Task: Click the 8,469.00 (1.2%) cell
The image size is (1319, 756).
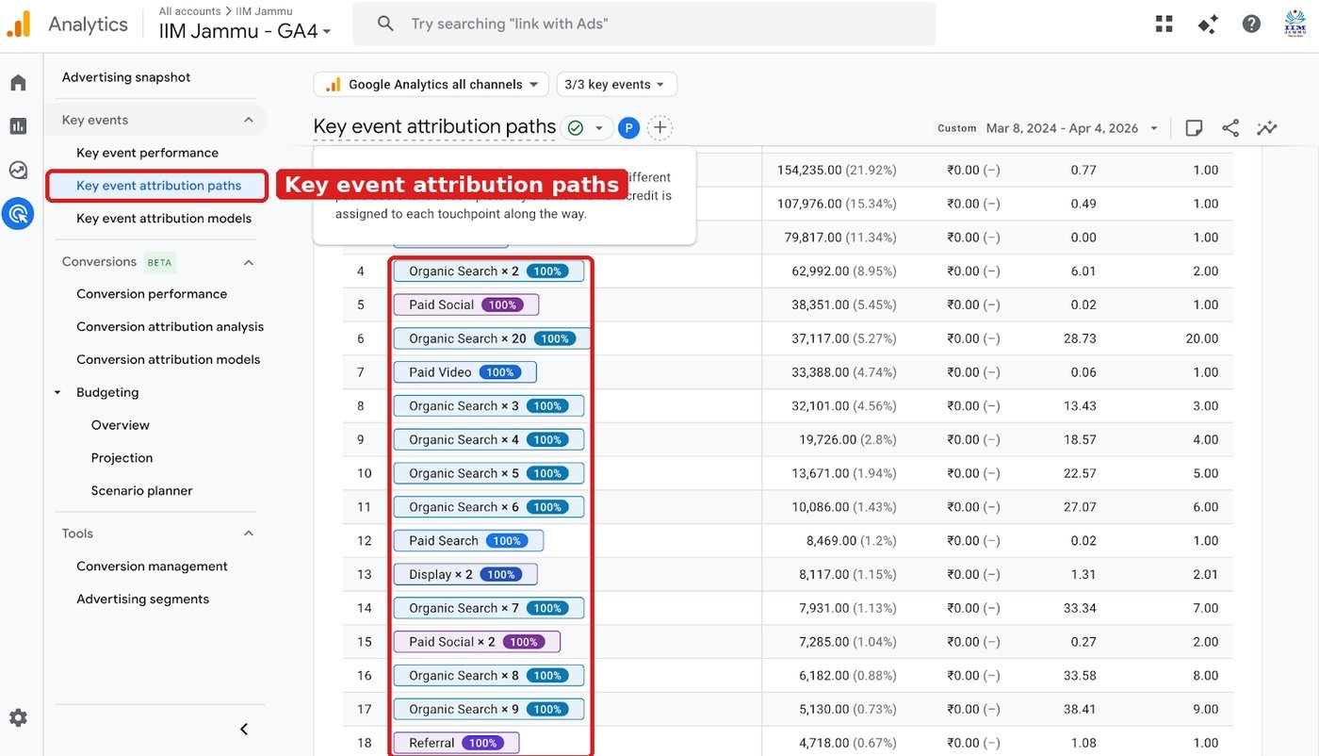Action: (x=852, y=541)
